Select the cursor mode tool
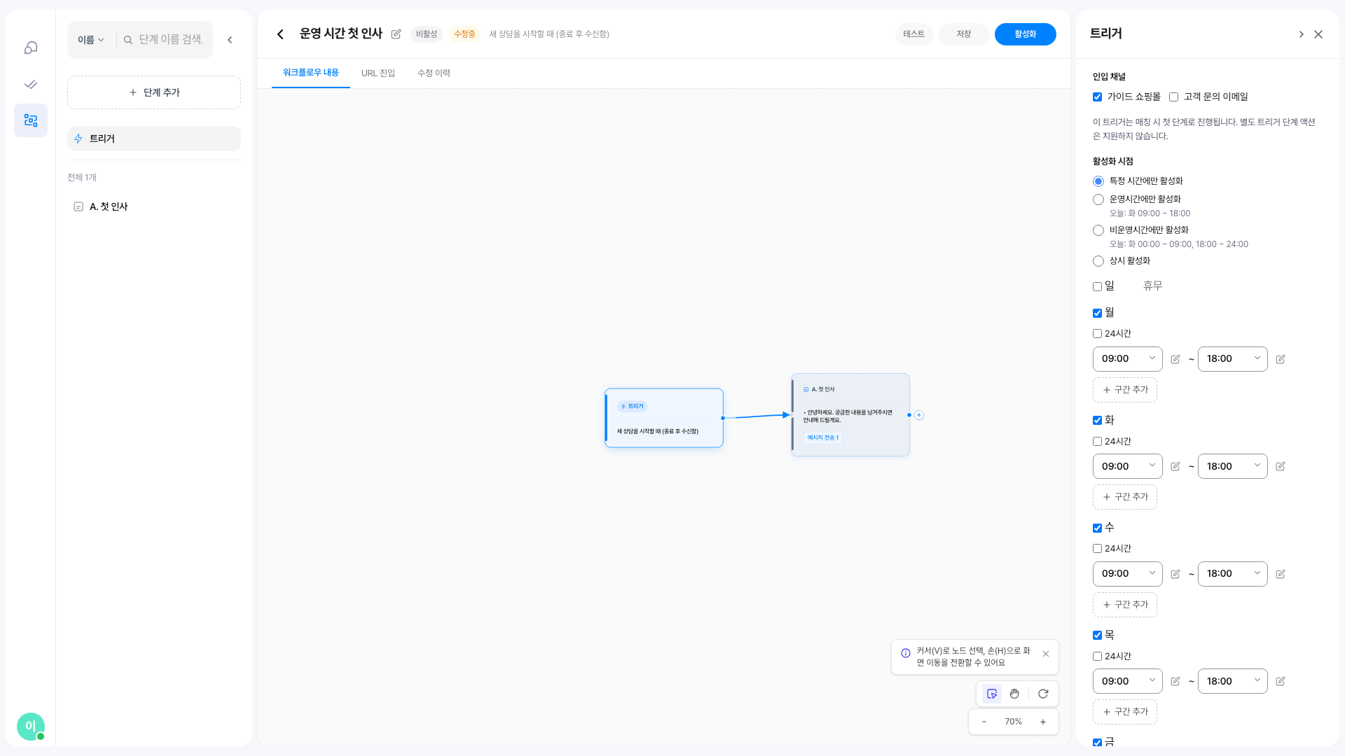The width and height of the screenshot is (1345, 756). tap(992, 694)
